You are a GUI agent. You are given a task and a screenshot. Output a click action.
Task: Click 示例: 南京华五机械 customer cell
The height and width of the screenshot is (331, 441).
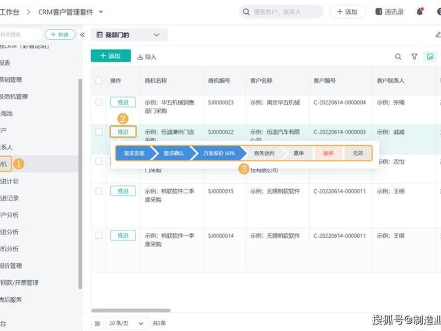[275, 103]
